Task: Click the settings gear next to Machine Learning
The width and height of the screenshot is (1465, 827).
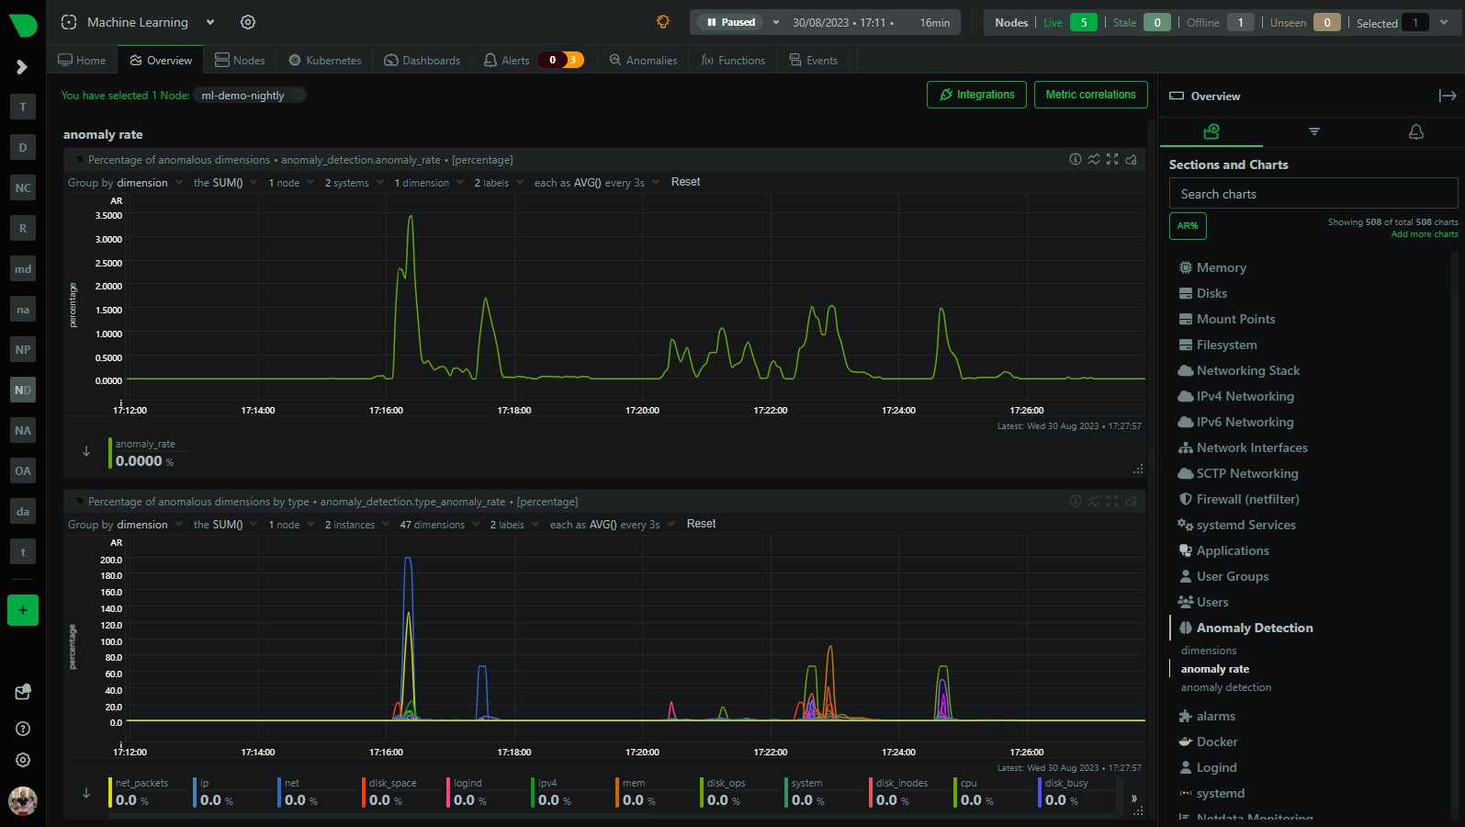Action: point(248,22)
